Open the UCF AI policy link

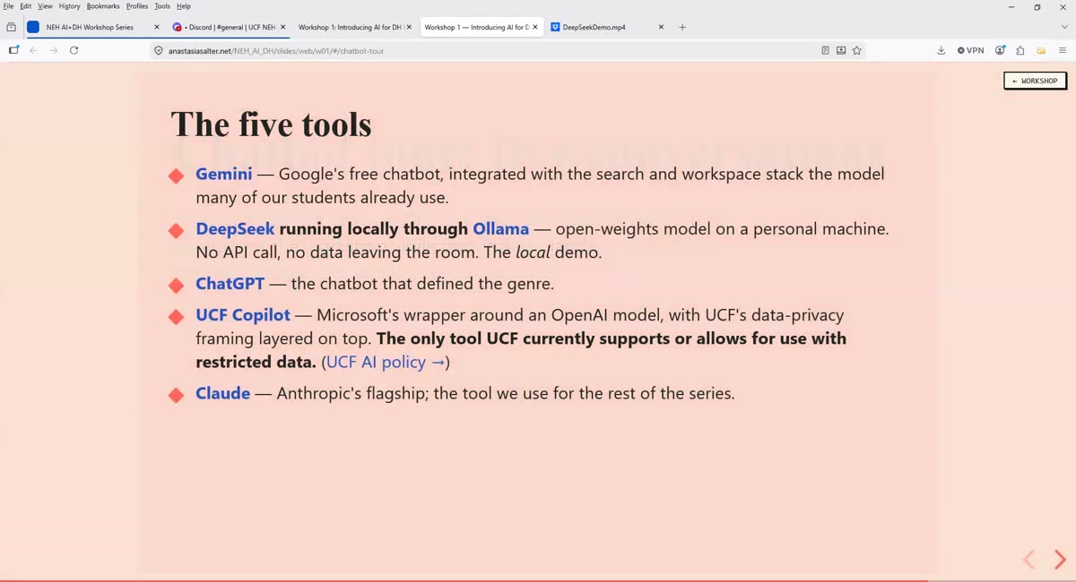click(x=386, y=362)
